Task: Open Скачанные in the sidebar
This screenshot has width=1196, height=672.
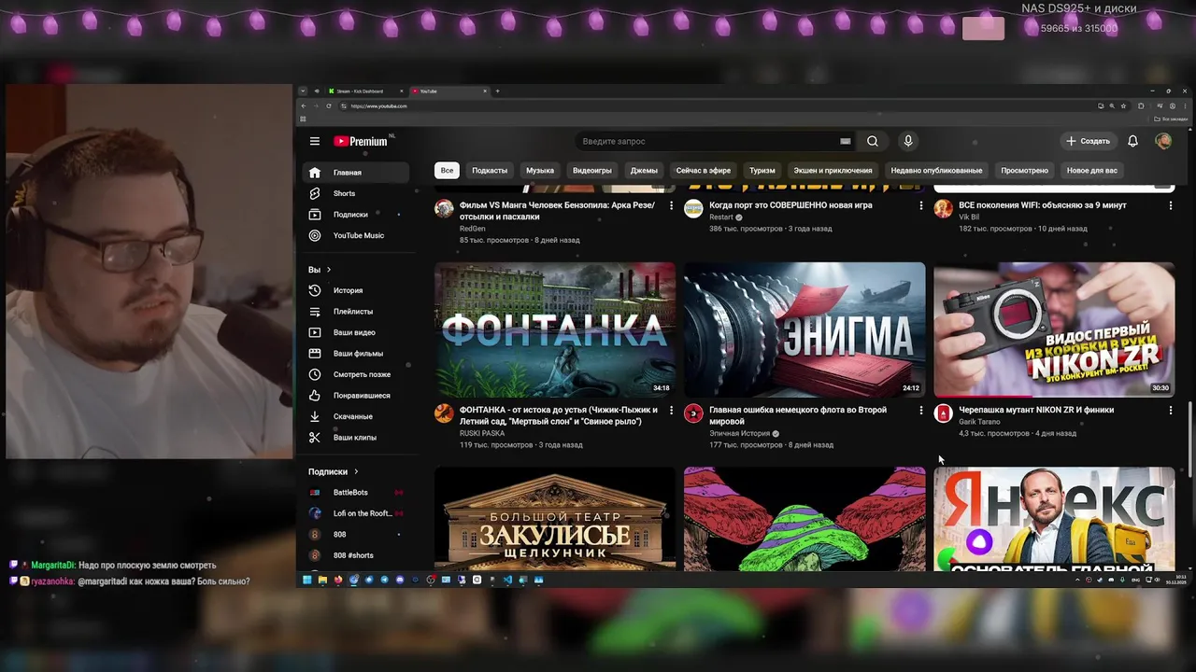Action: coord(356,416)
